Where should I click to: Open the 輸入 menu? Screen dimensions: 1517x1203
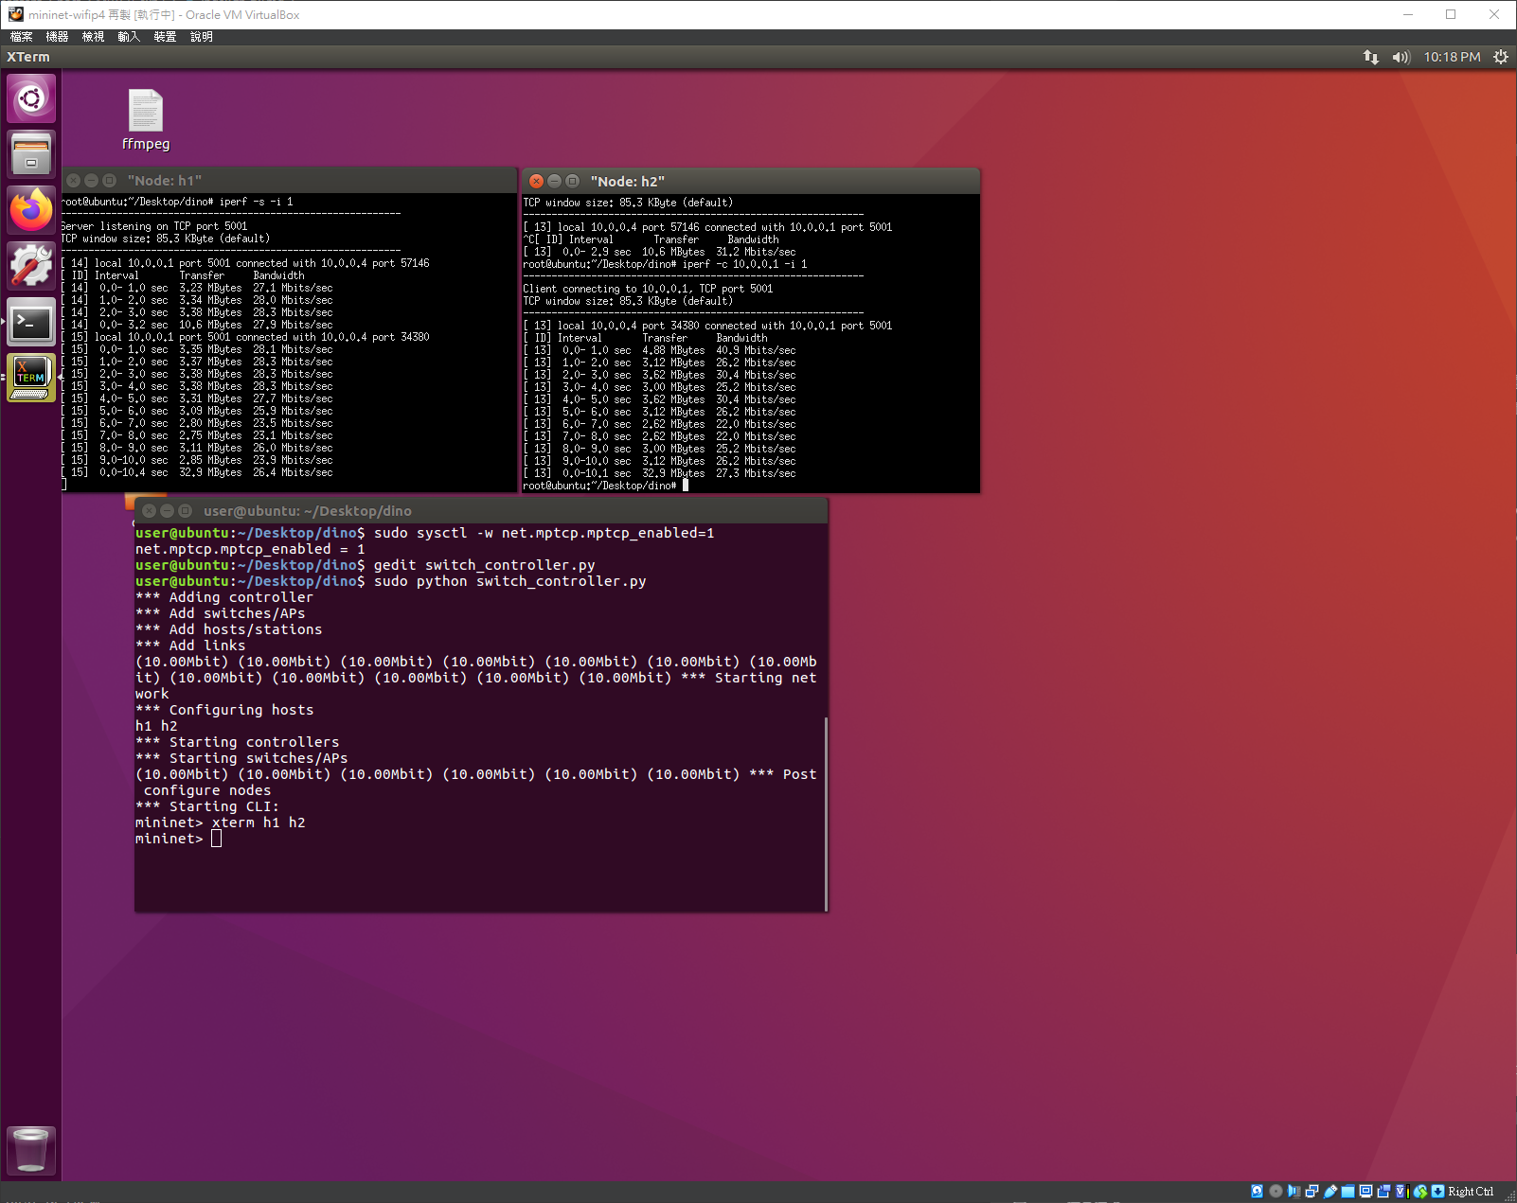[129, 37]
